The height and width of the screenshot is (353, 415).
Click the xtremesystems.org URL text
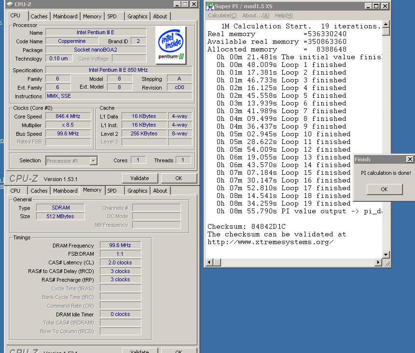271,242
